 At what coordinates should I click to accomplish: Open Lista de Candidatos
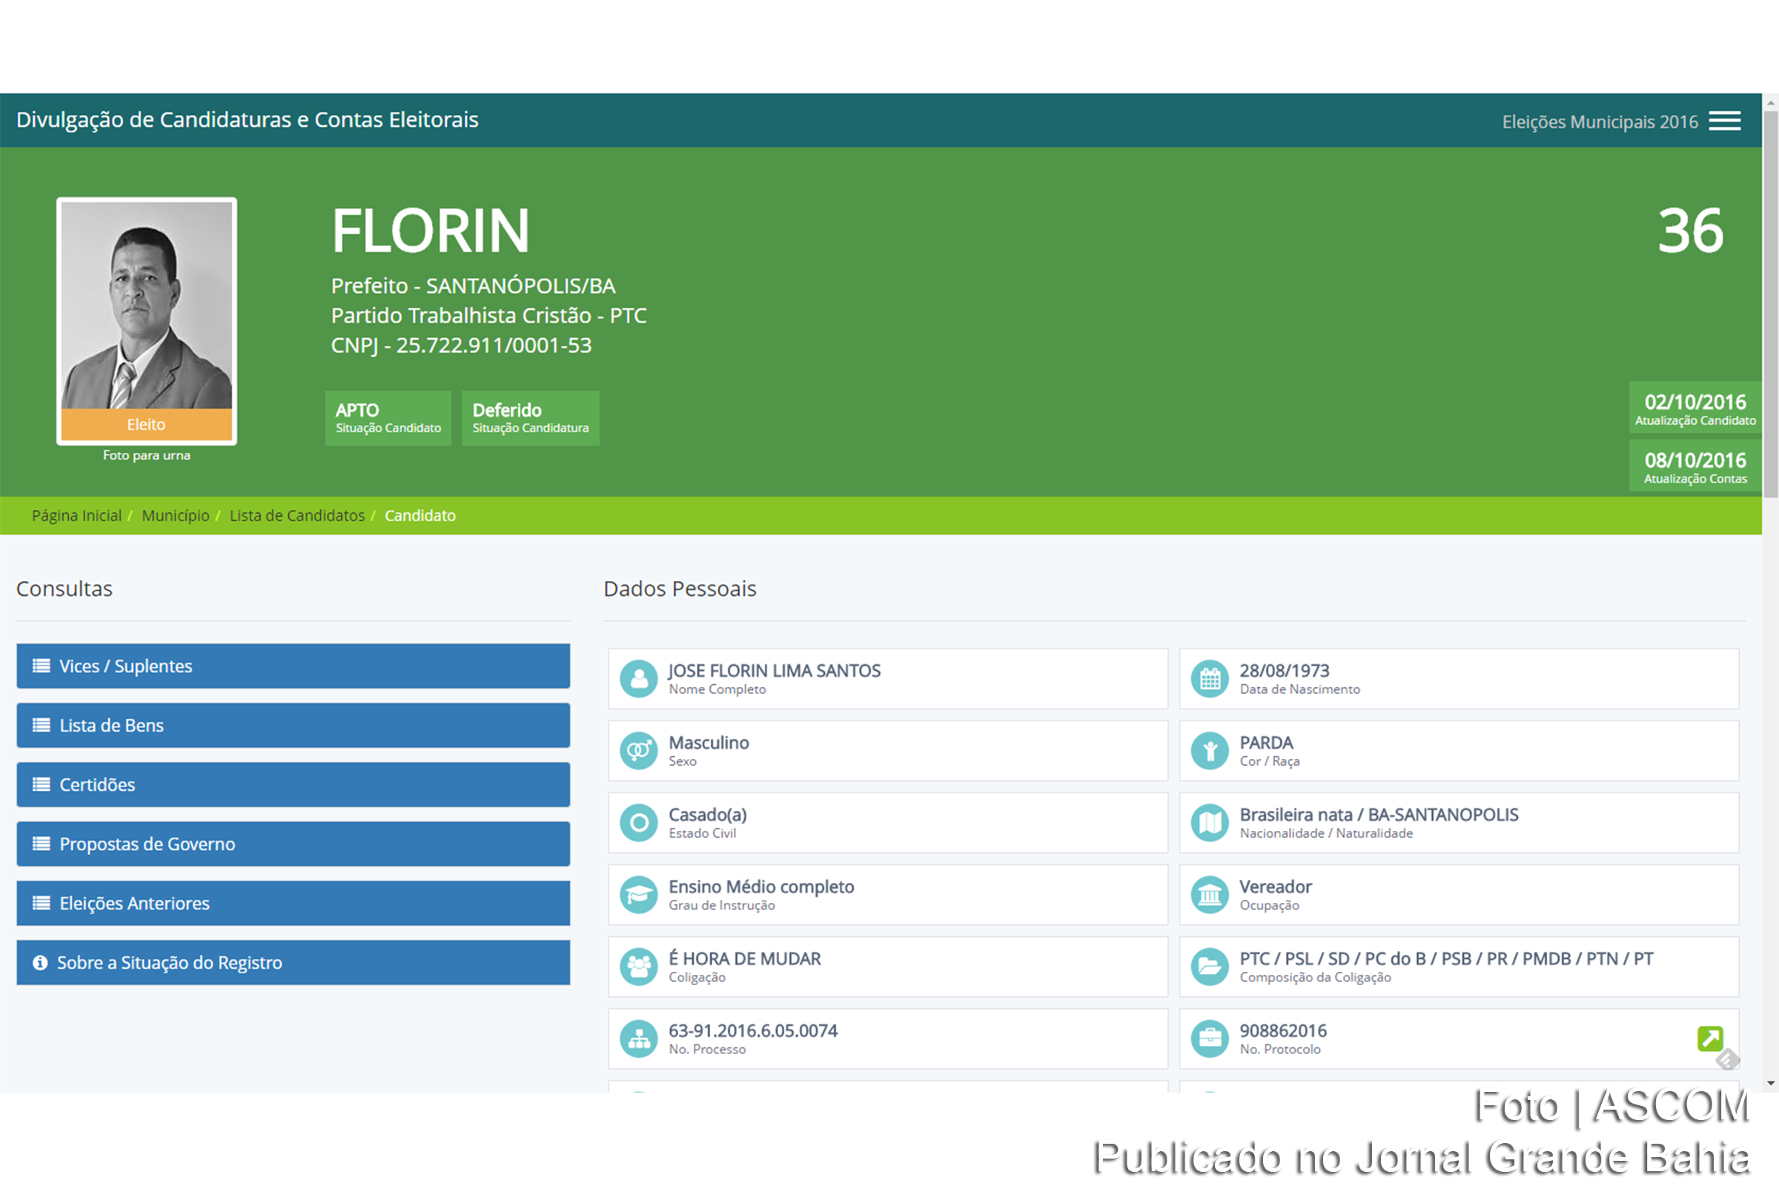click(x=296, y=515)
